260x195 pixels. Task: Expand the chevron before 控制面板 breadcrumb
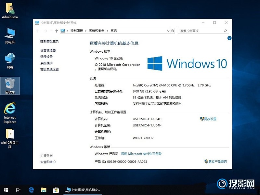(x=68, y=31)
